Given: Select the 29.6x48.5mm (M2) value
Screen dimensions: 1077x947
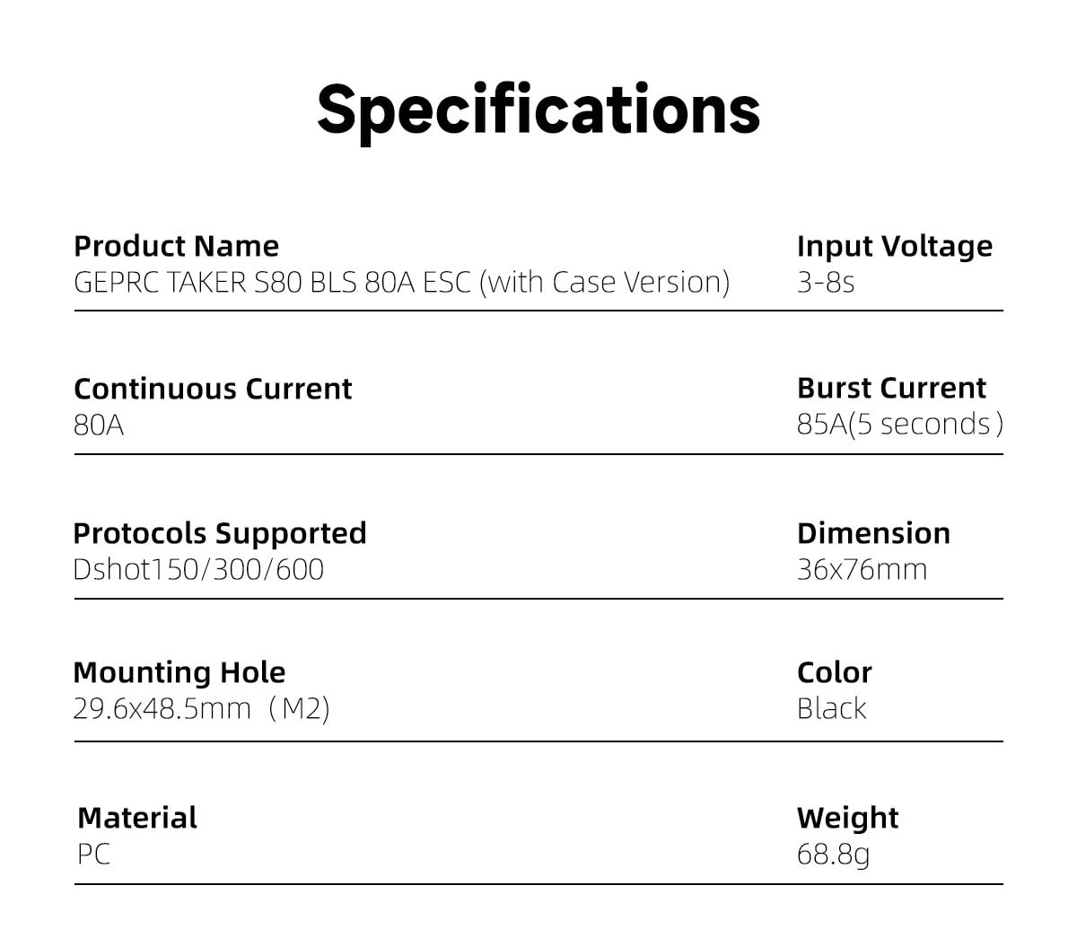Looking at the screenshot, I should [x=201, y=708].
